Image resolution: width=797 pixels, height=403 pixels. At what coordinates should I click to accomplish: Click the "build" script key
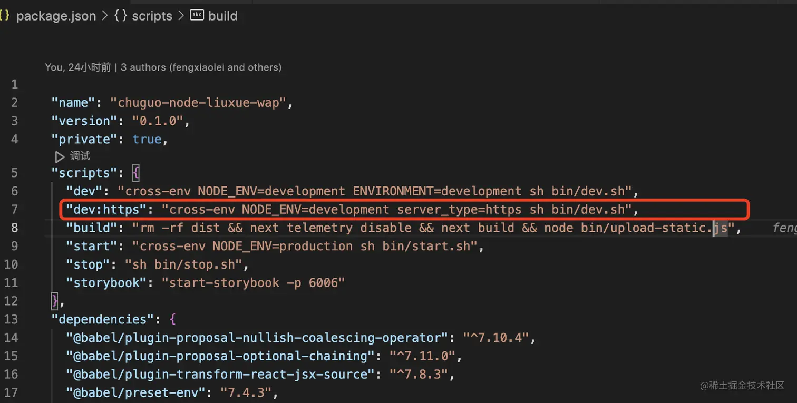click(x=92, y=228)
